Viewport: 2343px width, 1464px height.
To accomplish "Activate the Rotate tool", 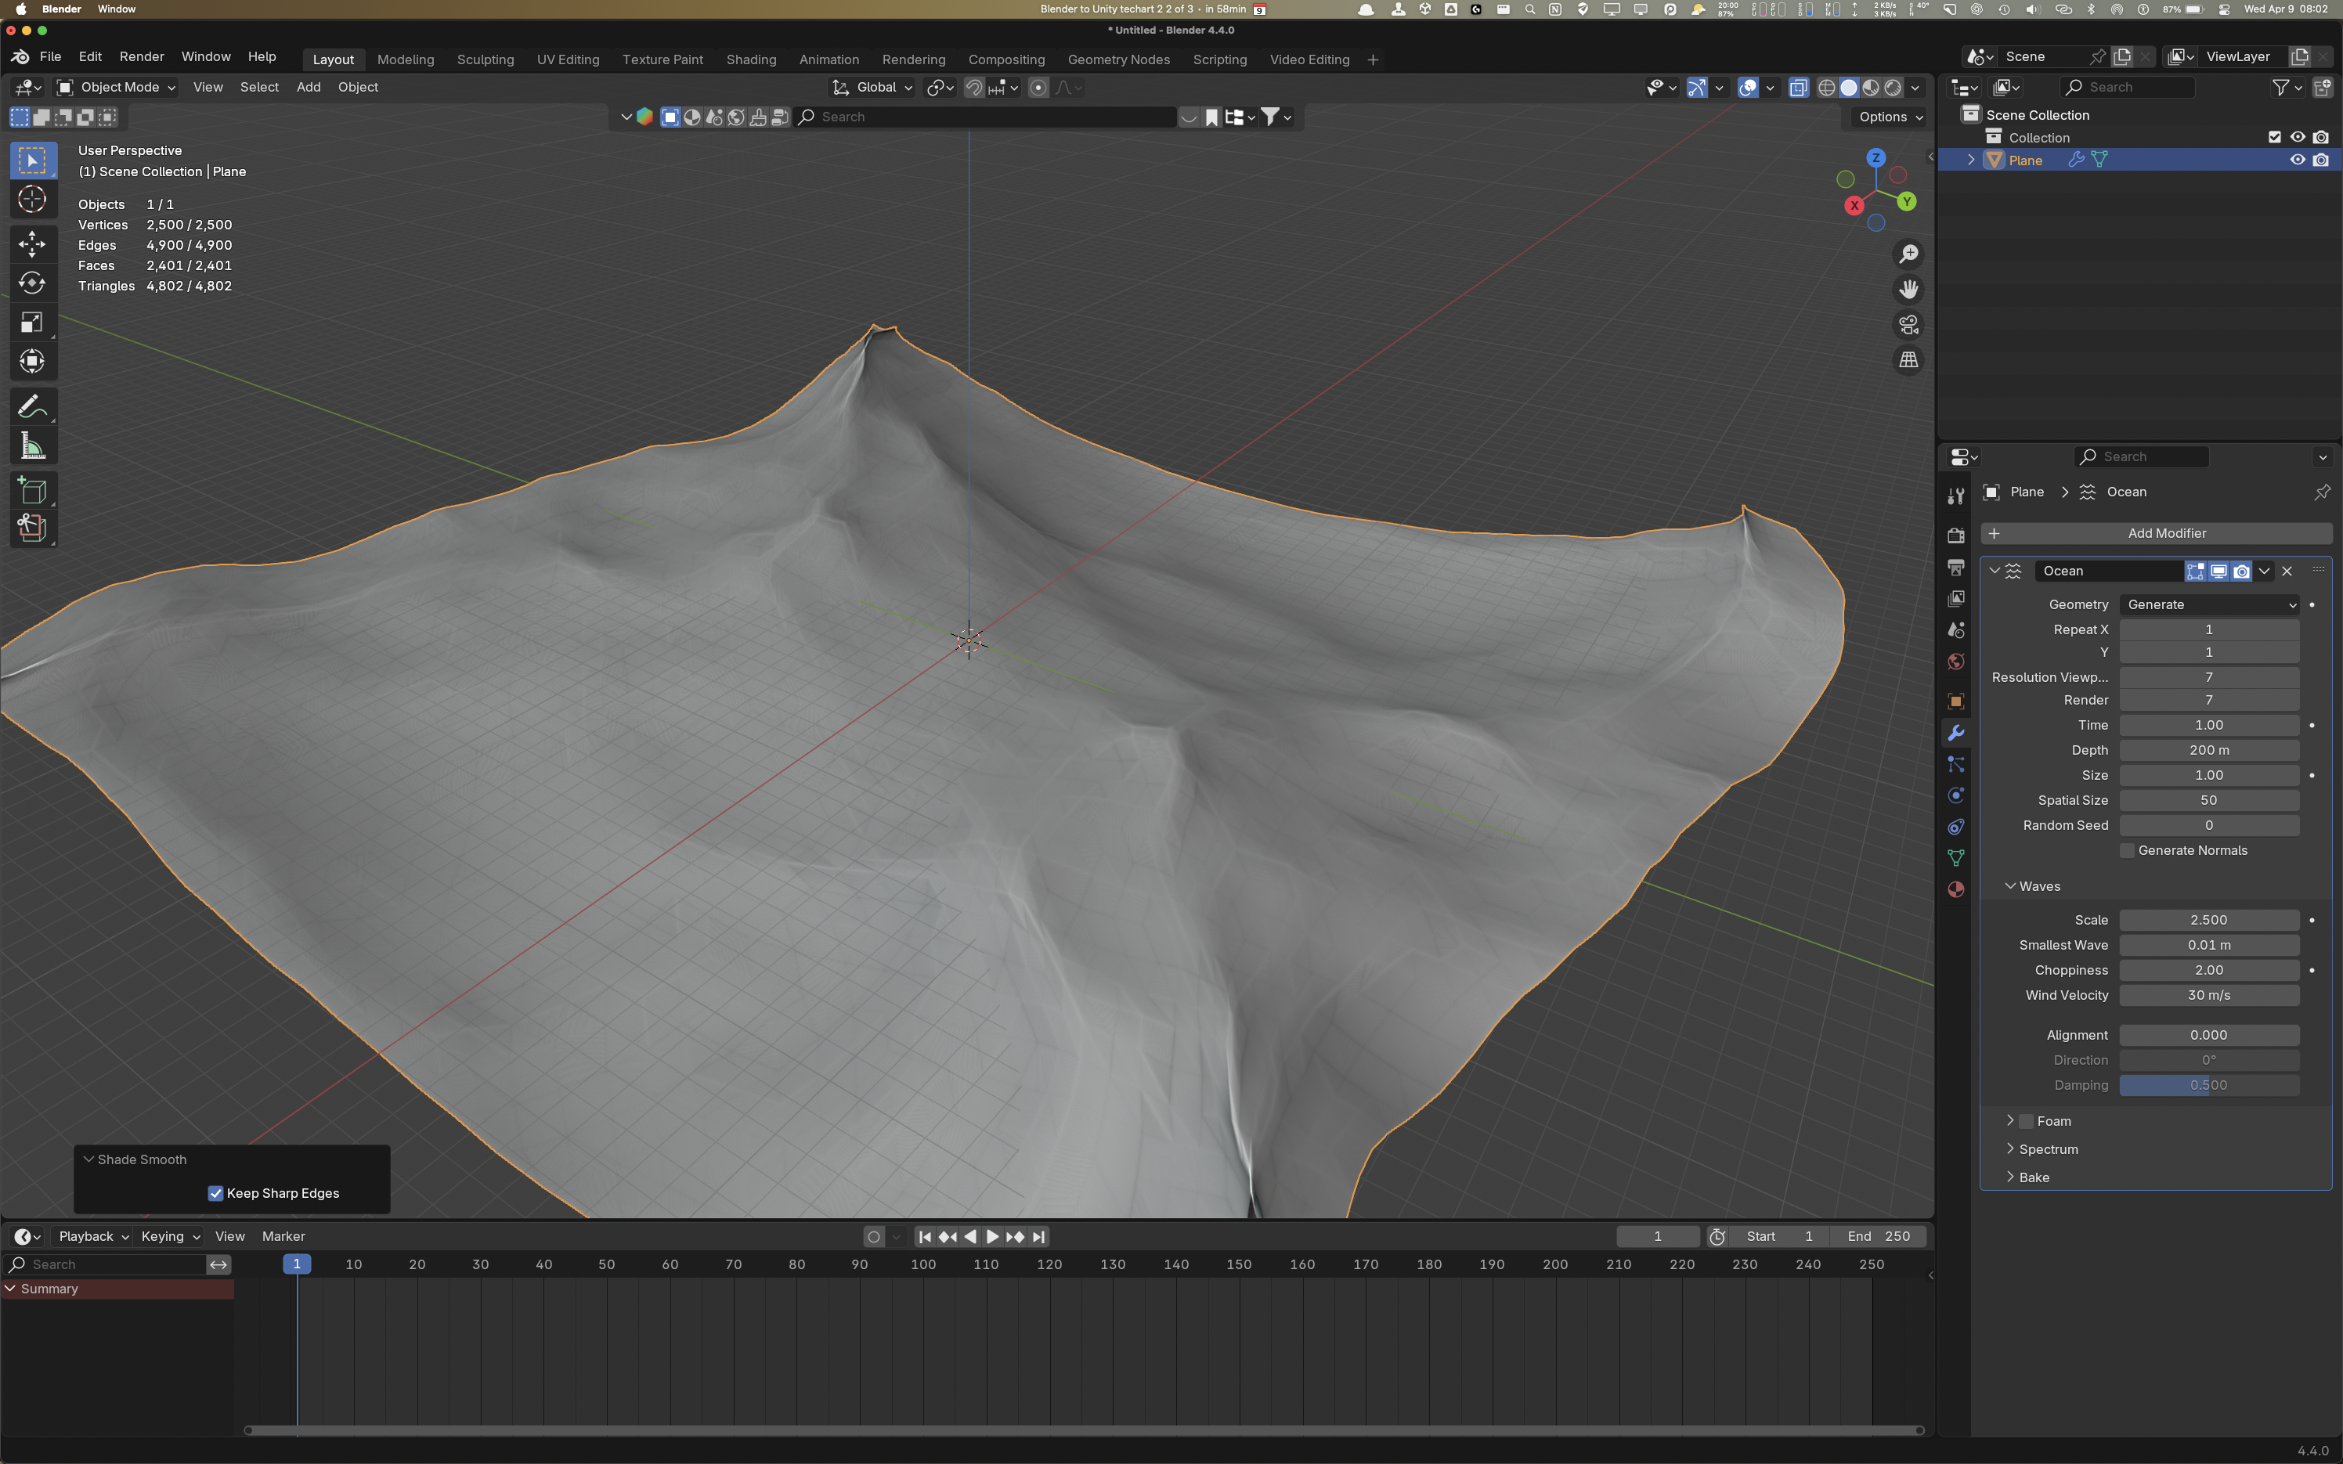I will click(x=32, y=283).
